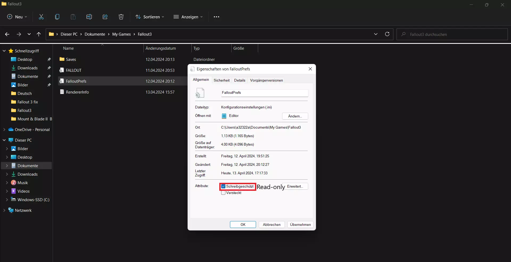The width and height of the screenshot is (511, 262).
Task: Uncheck the Schreibgeschützt checkbox
Action: pos(223,187)
